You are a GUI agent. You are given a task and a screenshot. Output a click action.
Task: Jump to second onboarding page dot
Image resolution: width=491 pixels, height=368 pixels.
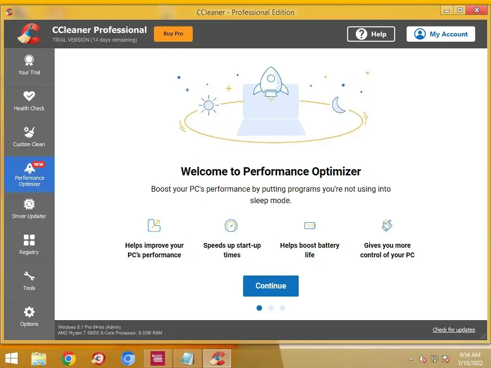271,308
